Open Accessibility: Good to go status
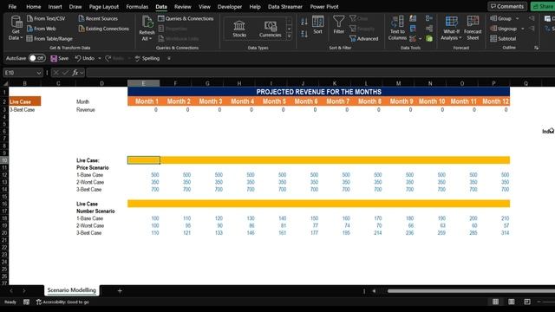This screenshot has width=555, height=312. [x=62, y=302]
